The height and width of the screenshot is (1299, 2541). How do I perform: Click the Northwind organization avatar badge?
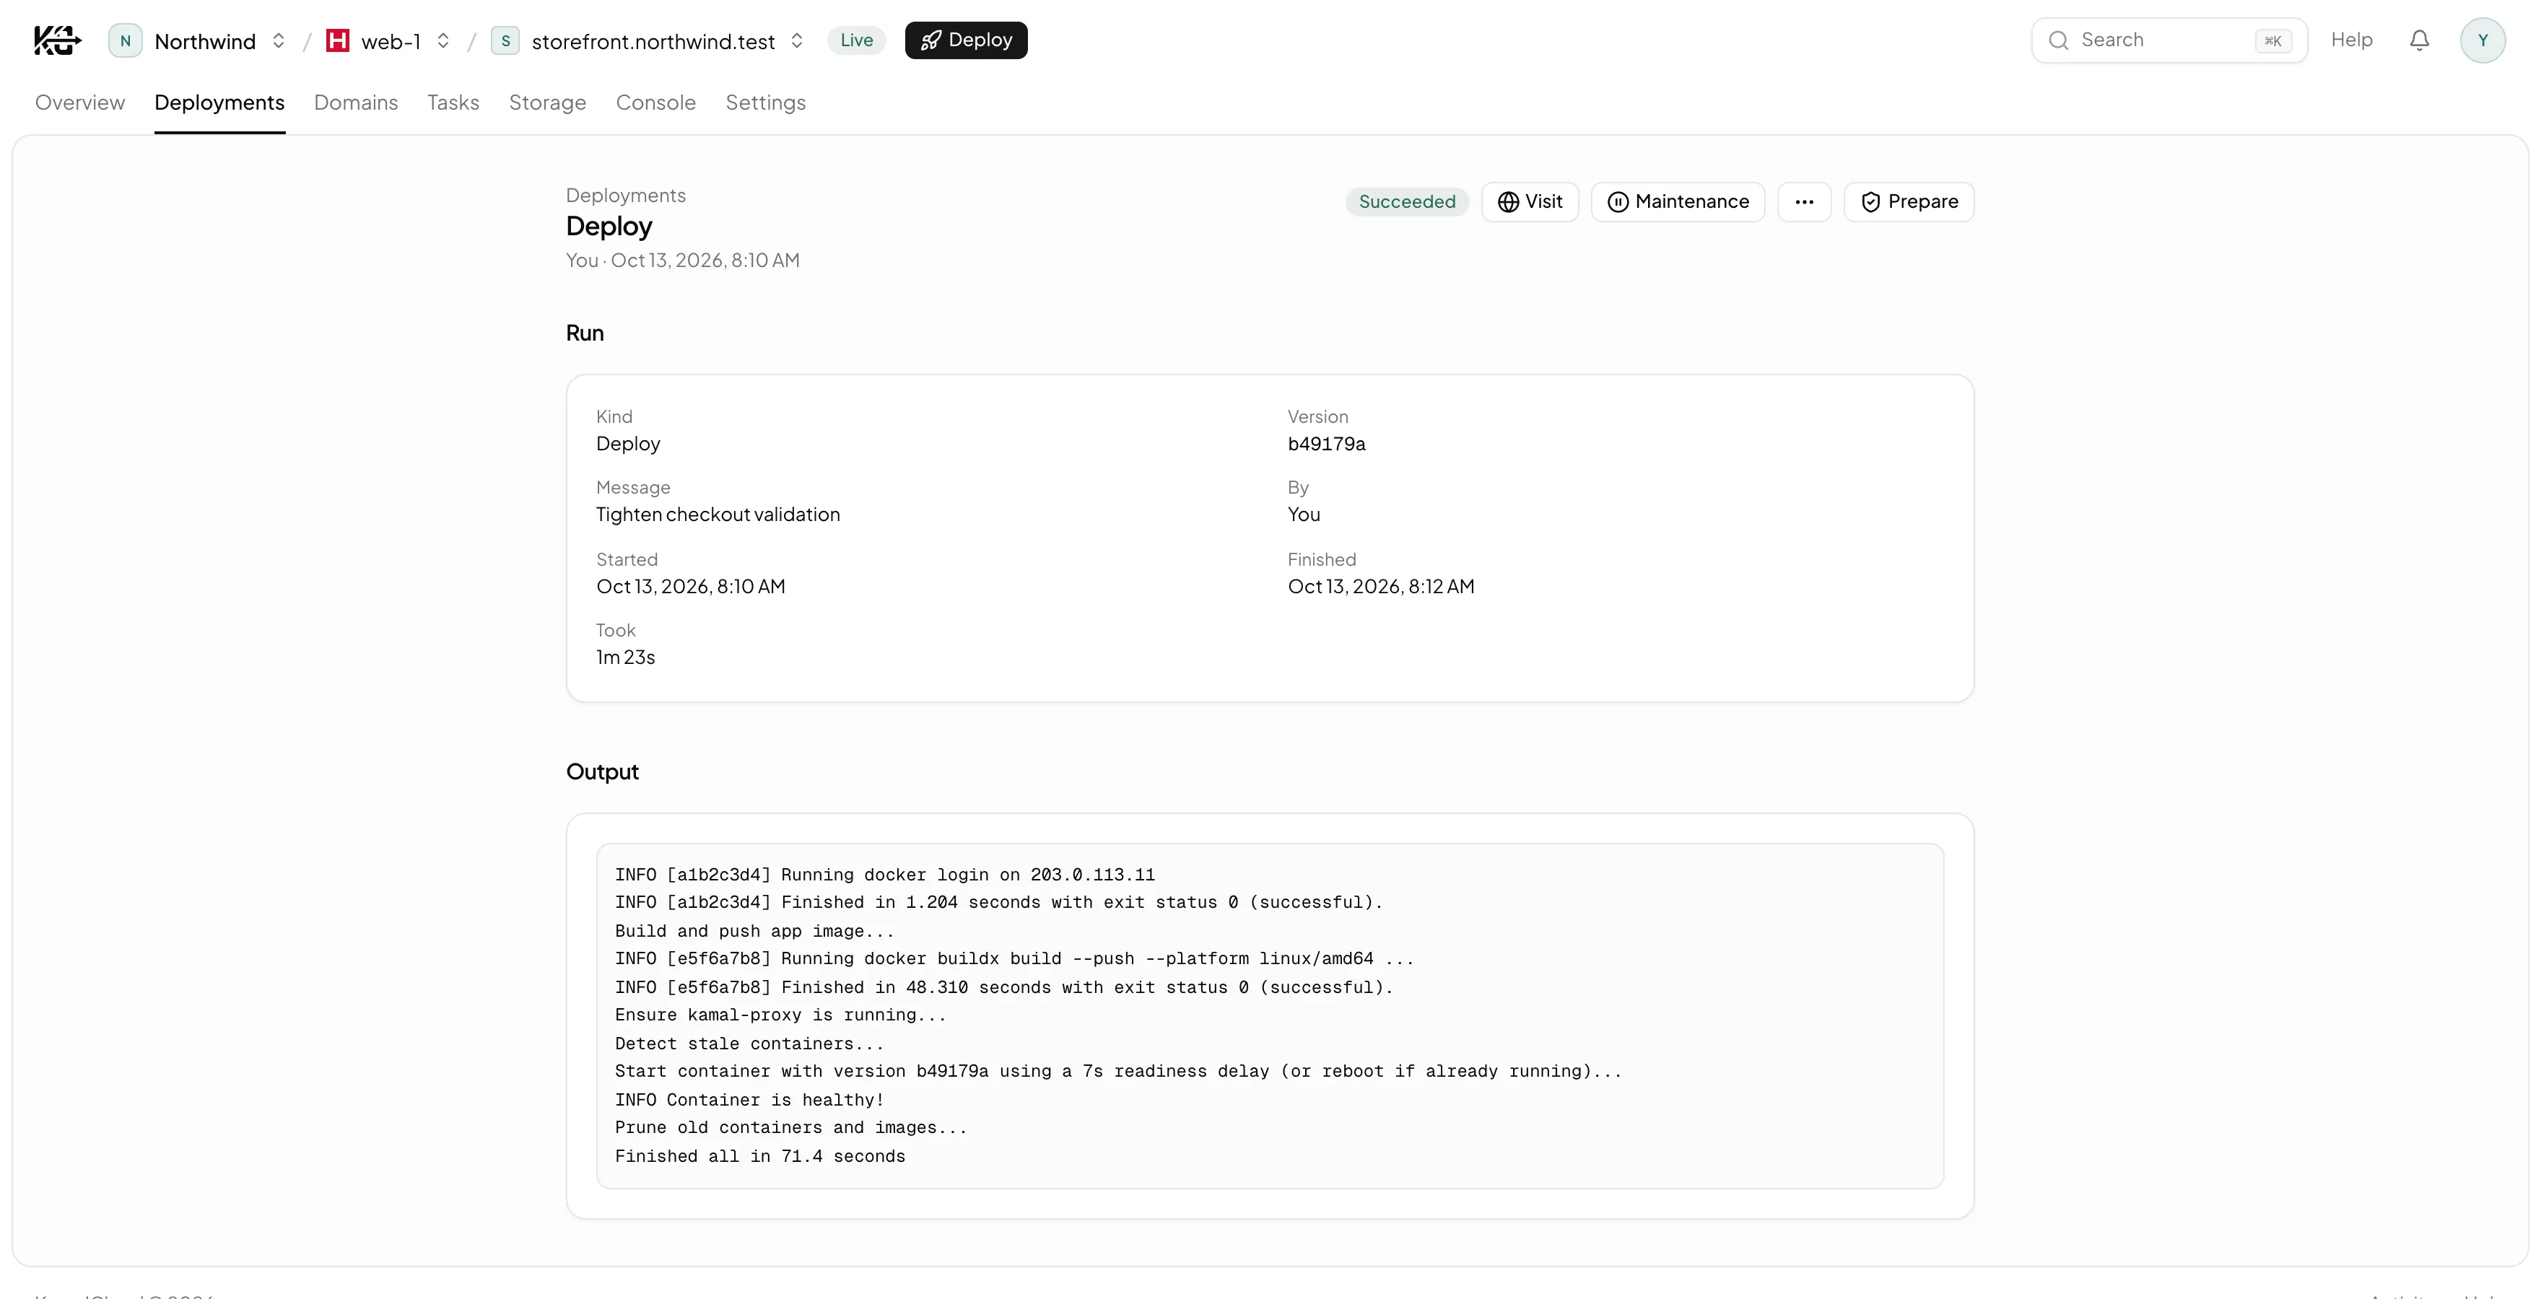(x=126, y=40)
